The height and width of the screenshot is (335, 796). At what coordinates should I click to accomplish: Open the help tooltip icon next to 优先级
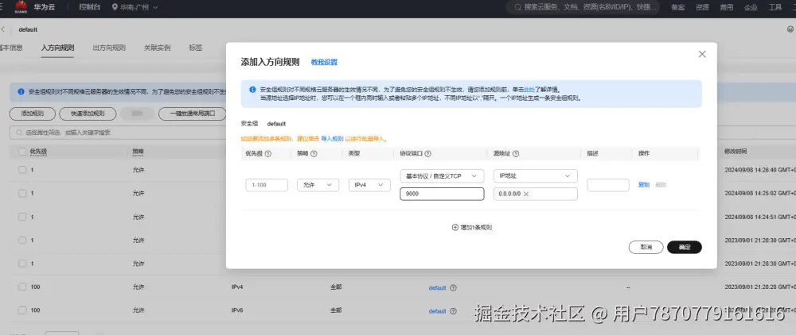click(x=268, y=154)
